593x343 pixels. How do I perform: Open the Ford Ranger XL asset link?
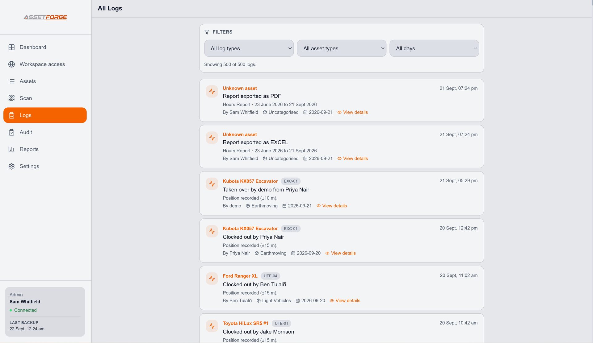click(240, 276)
